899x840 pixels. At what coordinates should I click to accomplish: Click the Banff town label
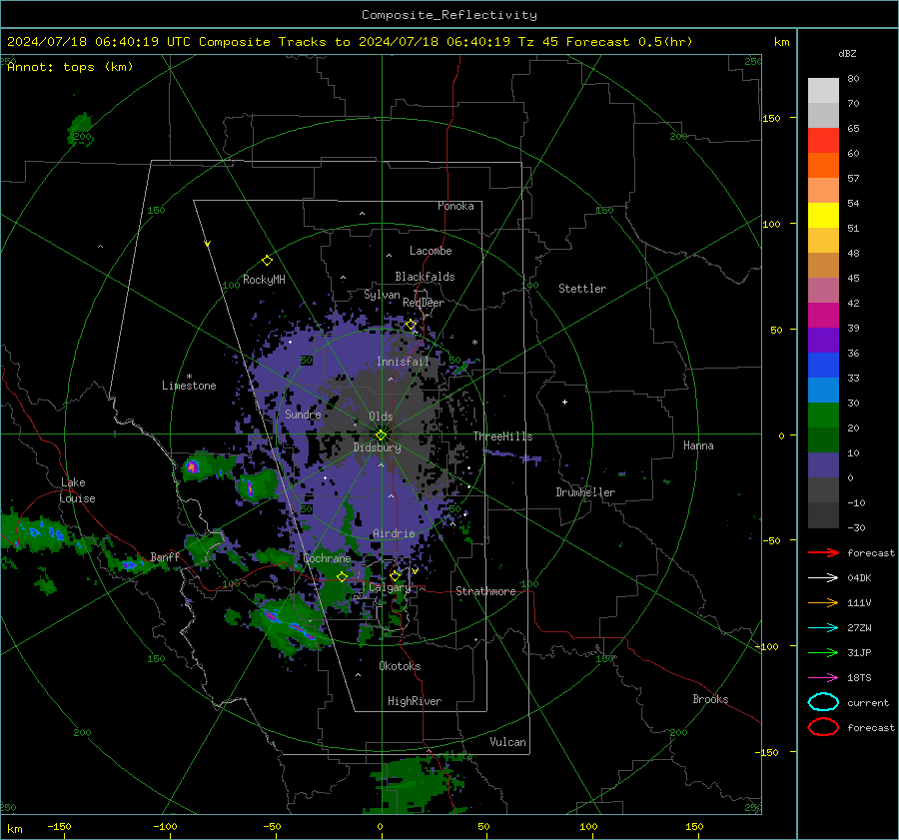pos(165,556)
